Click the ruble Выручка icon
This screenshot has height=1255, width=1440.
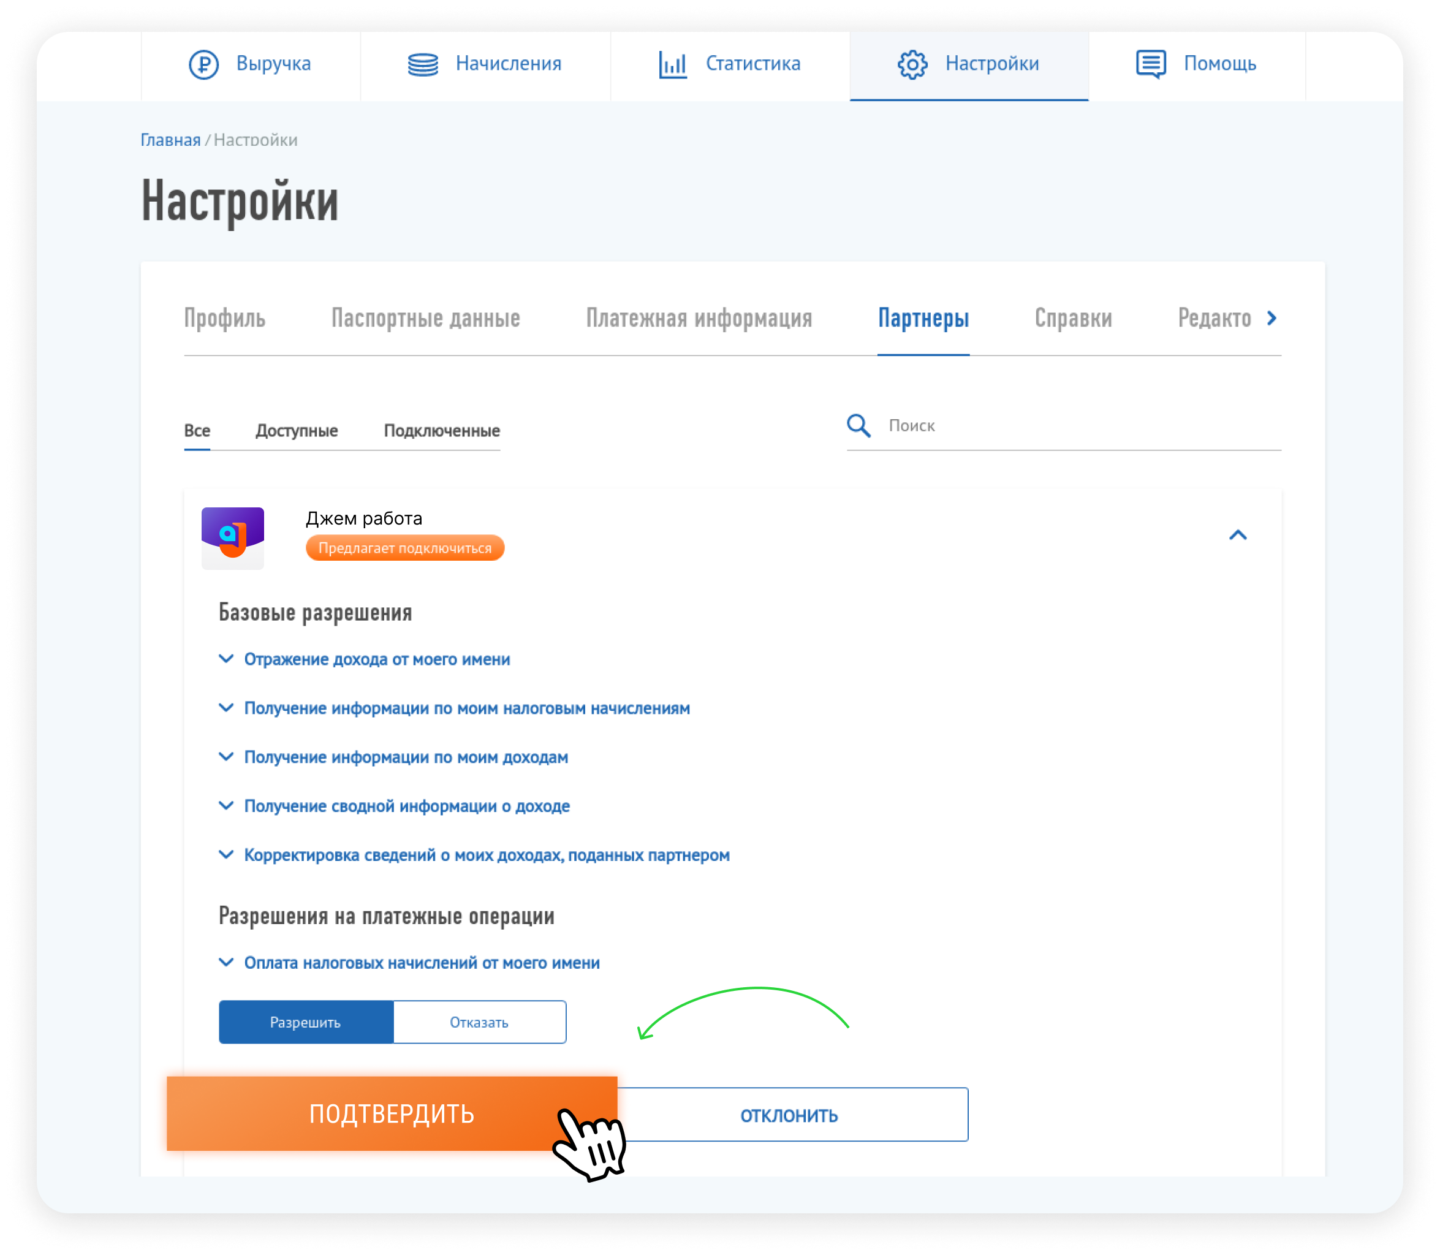(204, 64)
